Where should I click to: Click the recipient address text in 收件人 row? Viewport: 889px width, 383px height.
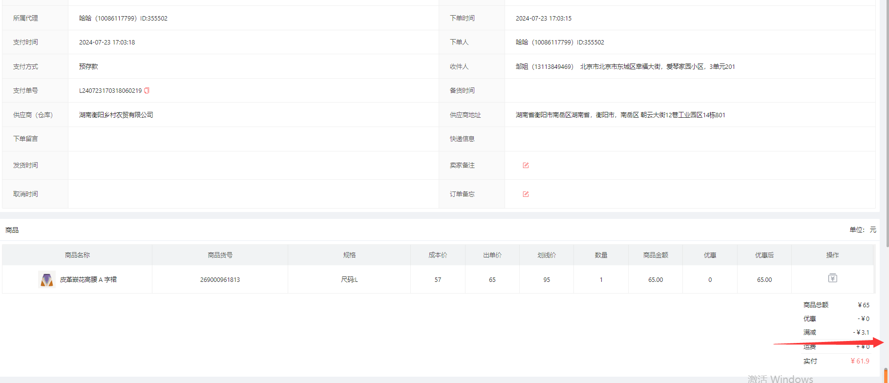tap(657, 66)
